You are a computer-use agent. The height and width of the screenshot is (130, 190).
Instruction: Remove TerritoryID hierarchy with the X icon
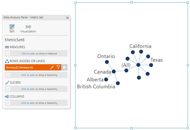(64, 67)
